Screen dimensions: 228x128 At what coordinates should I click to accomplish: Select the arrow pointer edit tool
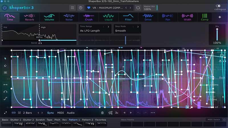click(5, 59)
